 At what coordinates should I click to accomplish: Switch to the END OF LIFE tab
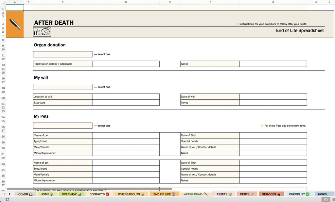click(163, 194)
